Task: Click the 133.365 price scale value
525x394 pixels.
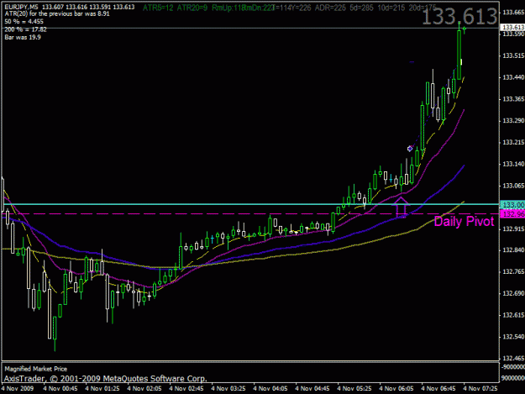Action: [x=513, y=99]
